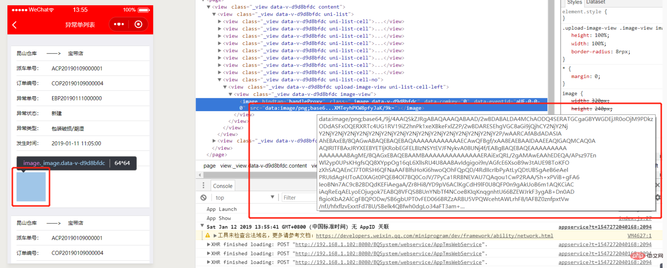
Task: Click the 'height: 100%' style declaration
Action: coord(590,35)
